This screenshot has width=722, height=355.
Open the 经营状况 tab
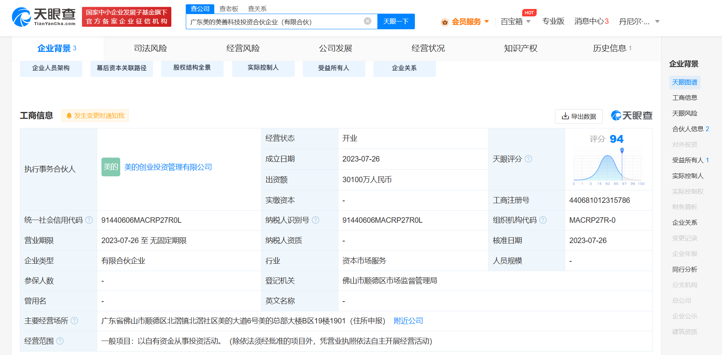428,48
